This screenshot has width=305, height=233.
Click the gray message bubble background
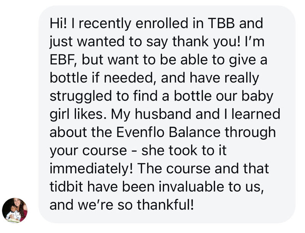click(x=167, y=114)
